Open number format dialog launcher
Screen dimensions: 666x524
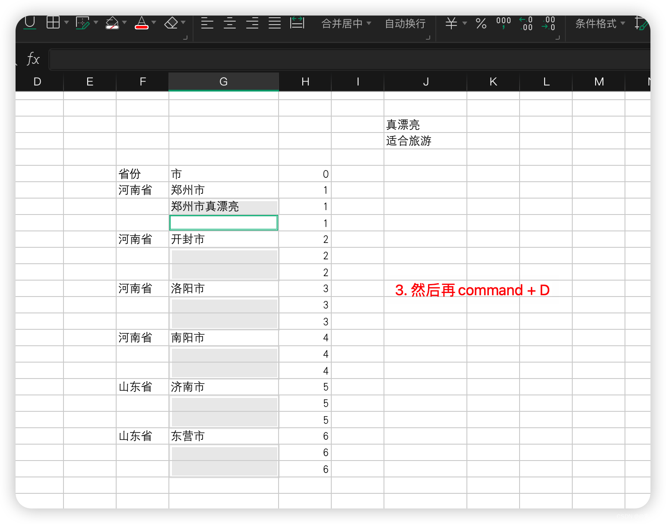coord(558,38)
